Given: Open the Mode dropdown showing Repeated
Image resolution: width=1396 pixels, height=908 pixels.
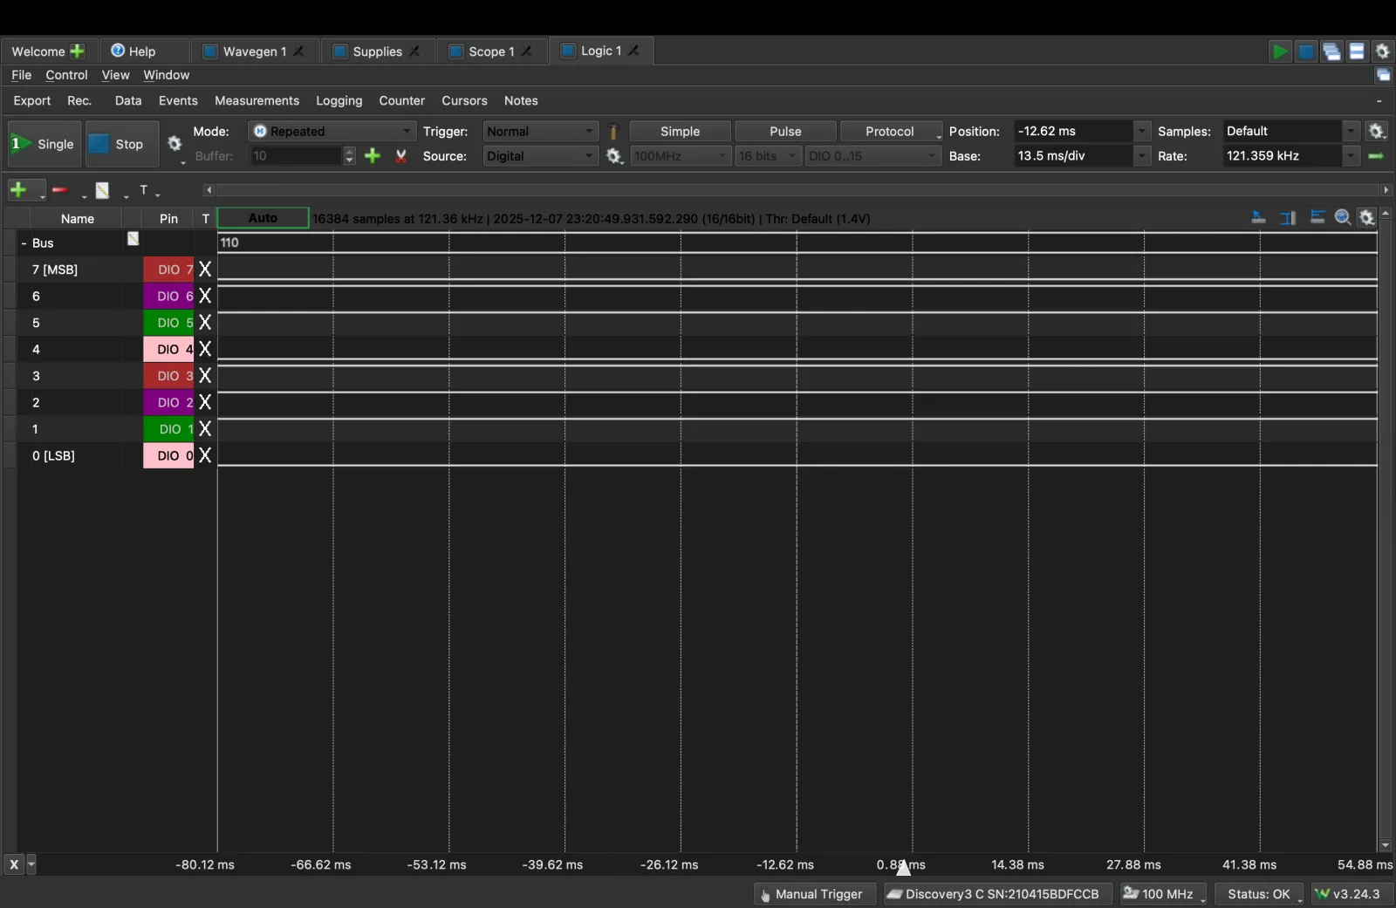Looking at the screenshot, I should 332,132.
